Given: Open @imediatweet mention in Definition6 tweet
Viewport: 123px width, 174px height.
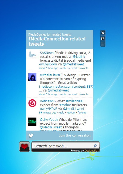Looking at the screenshot, I should tap(74, 109).
